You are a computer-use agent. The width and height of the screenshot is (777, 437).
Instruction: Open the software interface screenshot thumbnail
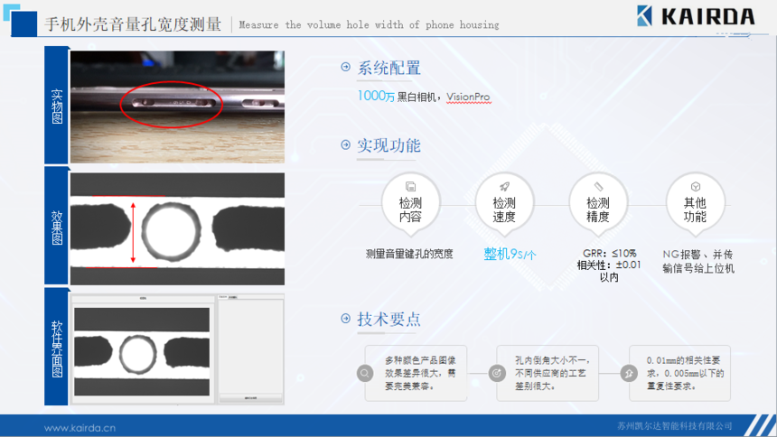177,349
